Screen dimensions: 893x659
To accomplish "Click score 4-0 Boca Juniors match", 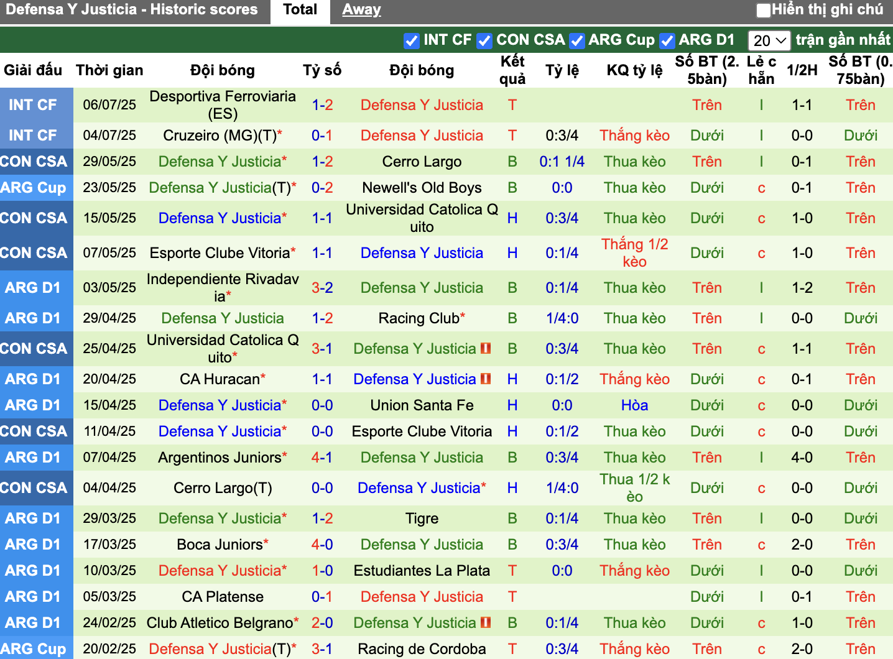I will point(322,545).
